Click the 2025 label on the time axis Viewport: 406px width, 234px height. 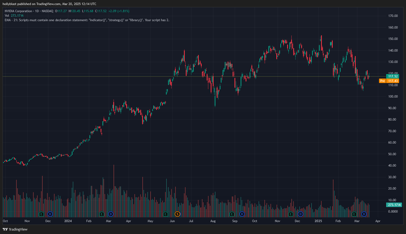pyautogui.click(x=318, y=221)
